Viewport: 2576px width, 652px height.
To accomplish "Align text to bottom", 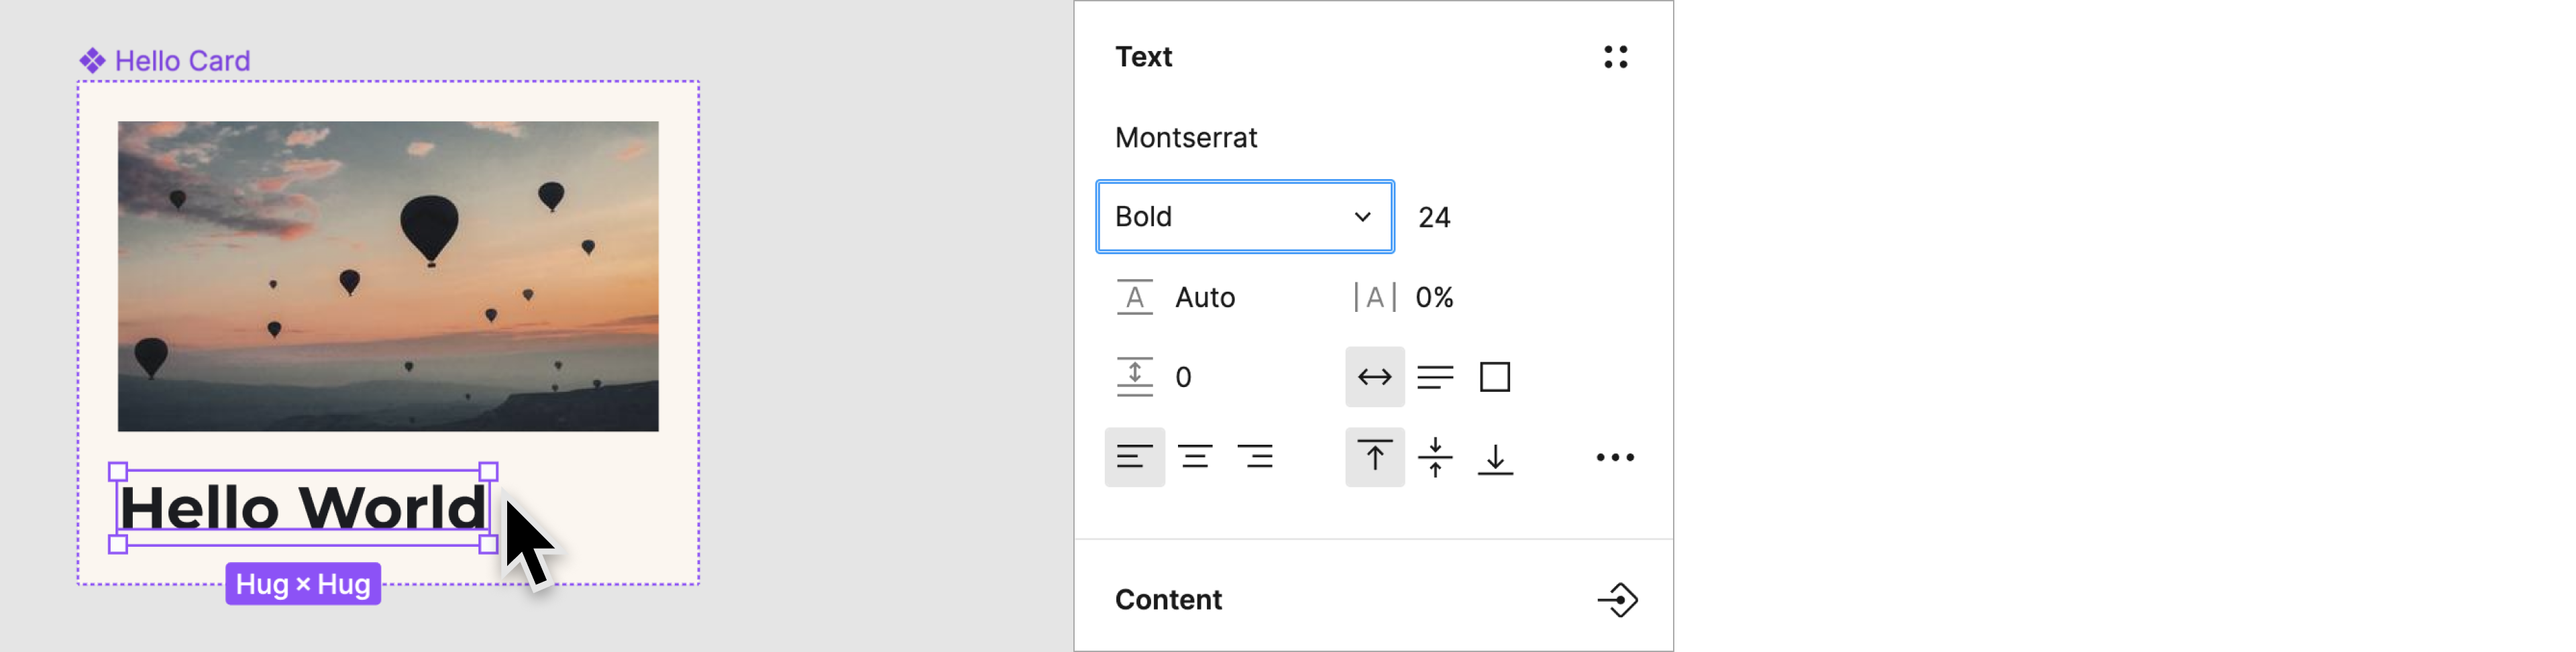I will click(1495, 459).
